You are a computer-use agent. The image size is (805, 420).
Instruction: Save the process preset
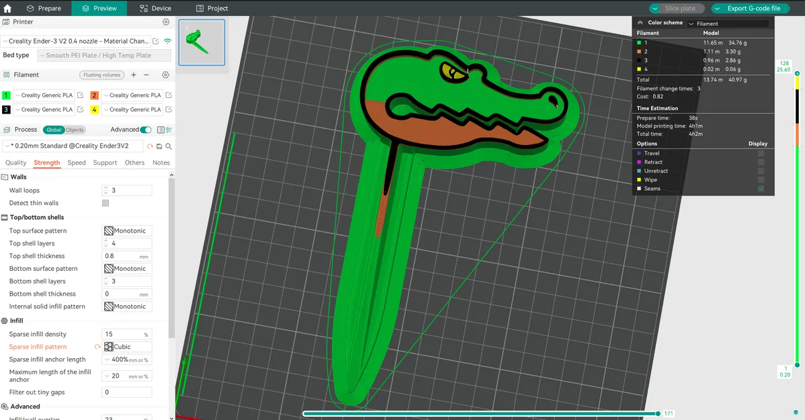click(x=159, y=146)
